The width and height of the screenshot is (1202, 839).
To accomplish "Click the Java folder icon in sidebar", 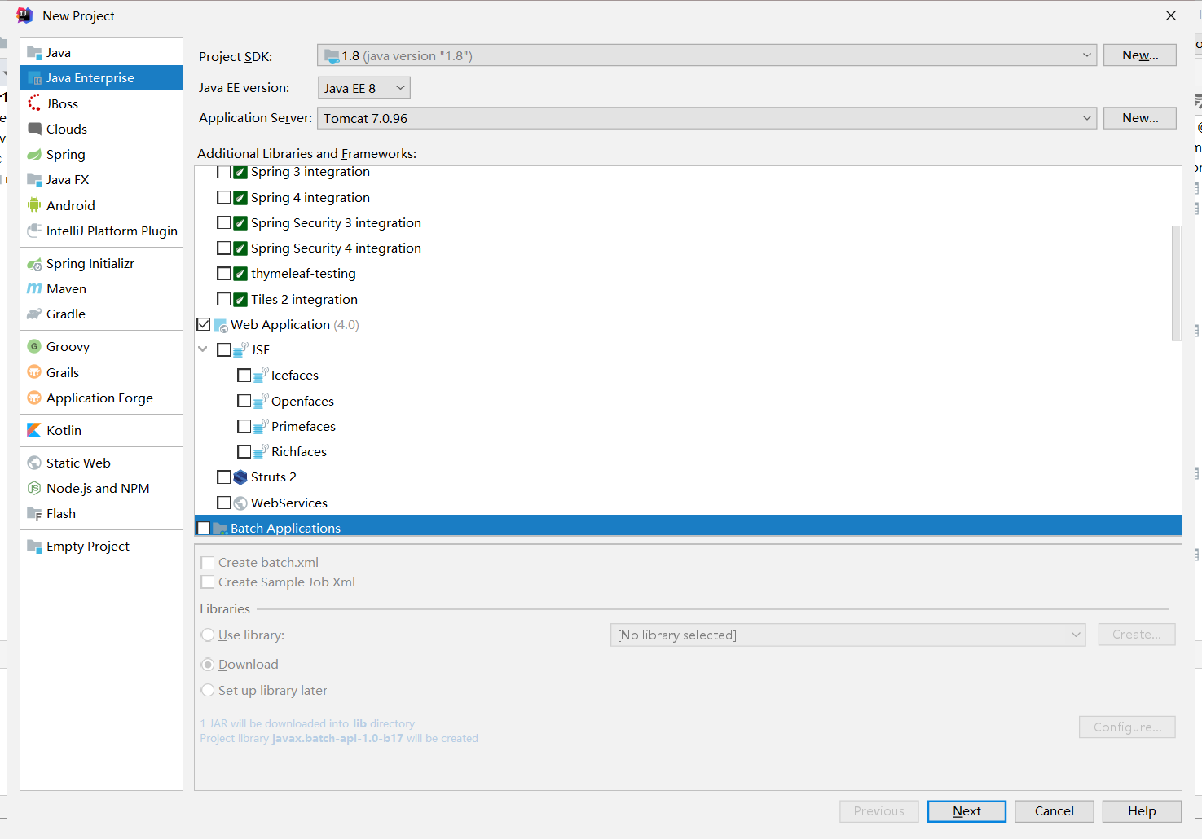I will (34, 53).
